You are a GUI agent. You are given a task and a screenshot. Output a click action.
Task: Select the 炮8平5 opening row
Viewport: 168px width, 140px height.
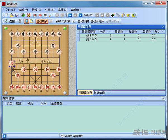[121, 39]
